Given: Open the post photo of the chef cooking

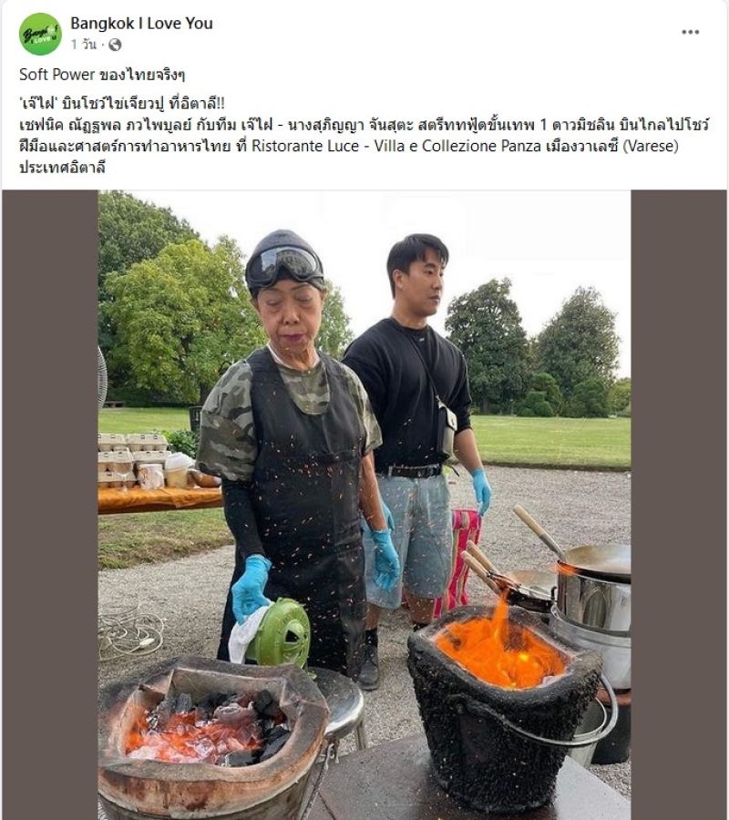Looking at the screenshot, I should (364, 505).
